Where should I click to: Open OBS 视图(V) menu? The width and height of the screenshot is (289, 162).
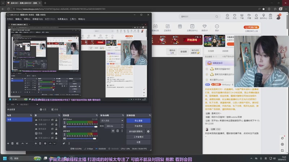coord(27,19)
